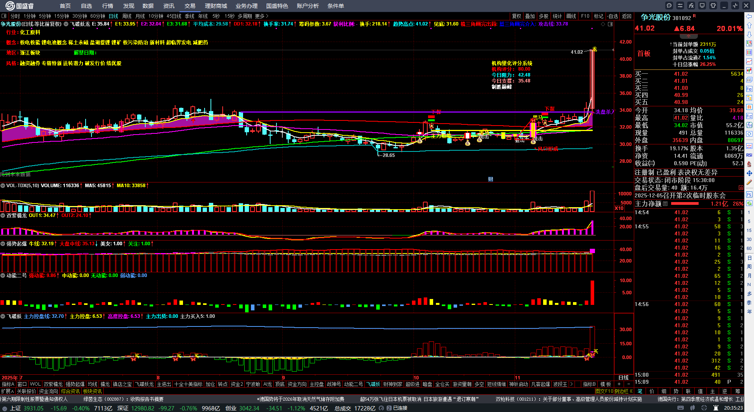Viewport: 754px width, 412px height.
Task: Click the RSI indicator icon in sidebar
Action: [749, 155]
